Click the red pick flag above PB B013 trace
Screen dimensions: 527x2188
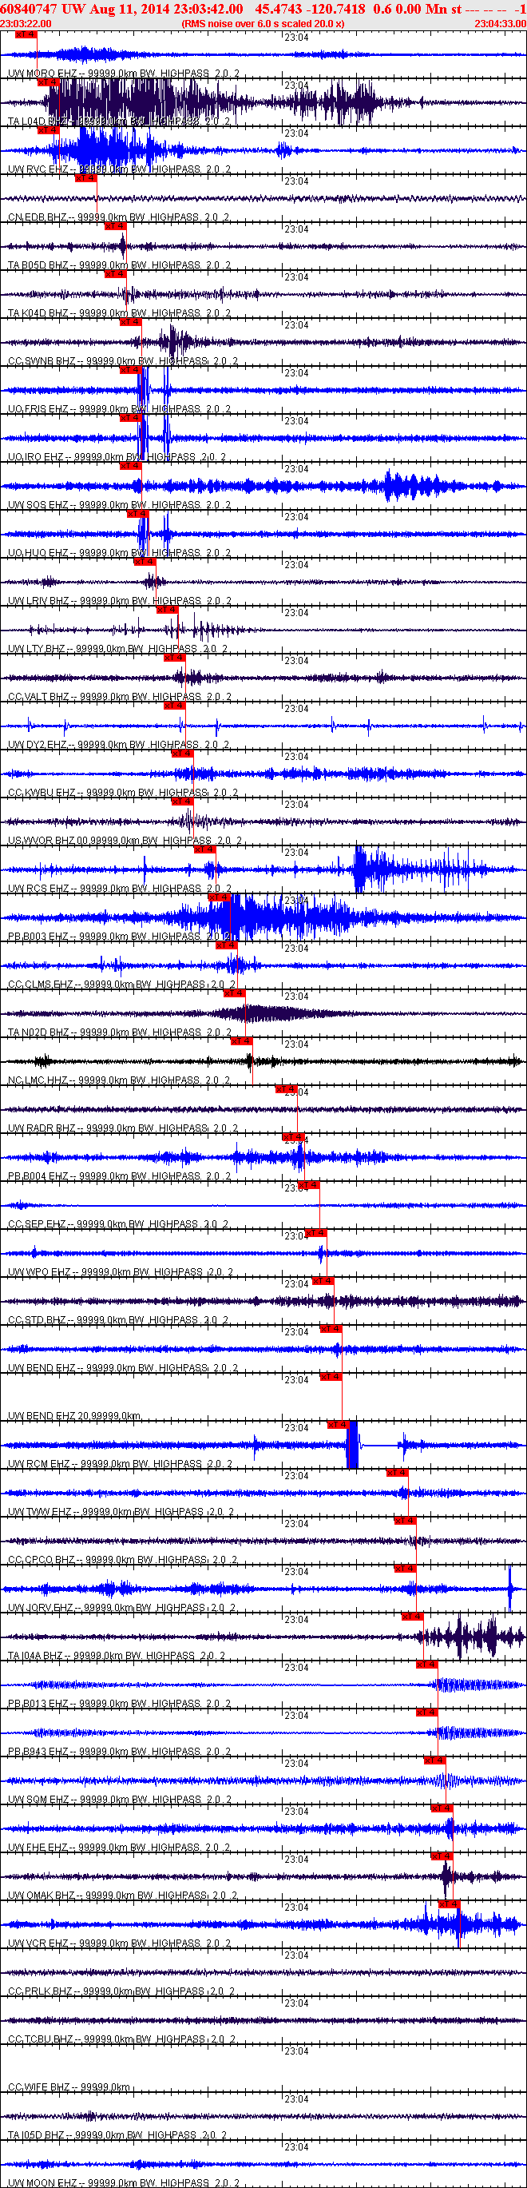click(427, 1665)
